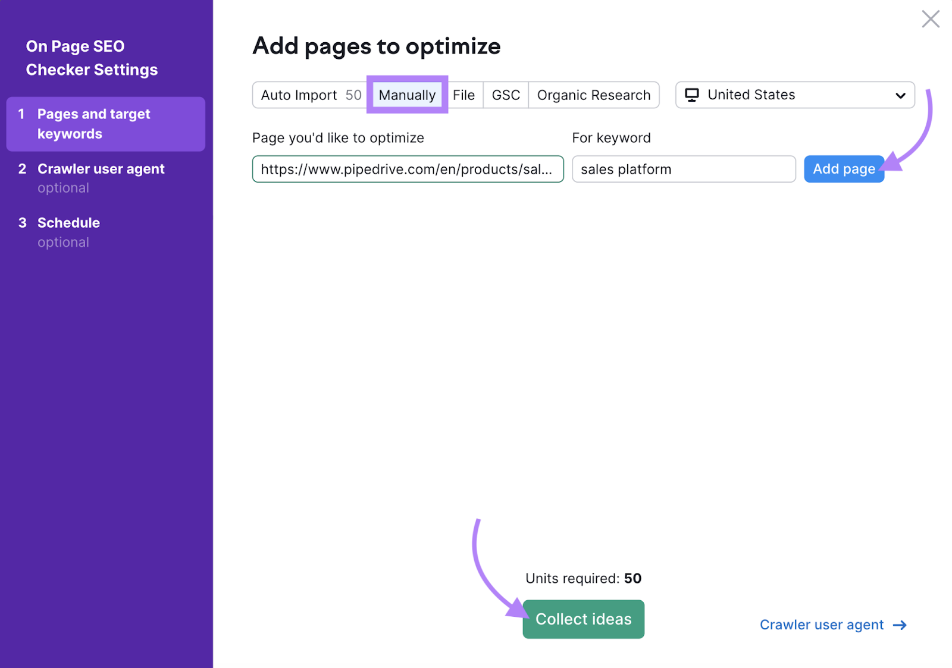The height and width of the screenshot is (668, 952).
Task: Select the Pages and target keywords step
Action: point(105,124)
